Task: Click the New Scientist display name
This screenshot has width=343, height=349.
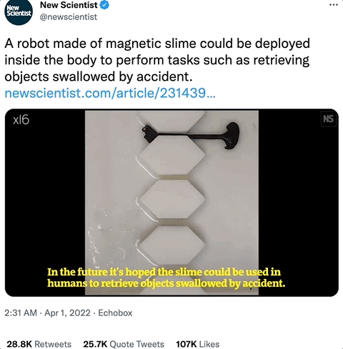Action: click(x=69, y=5)
